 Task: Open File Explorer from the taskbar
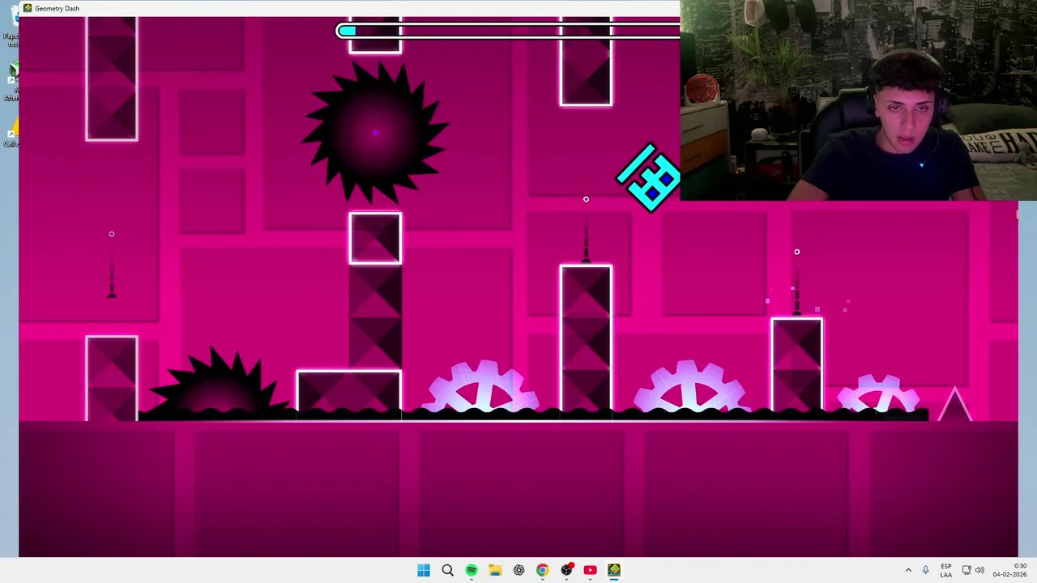tap(495, 570)
